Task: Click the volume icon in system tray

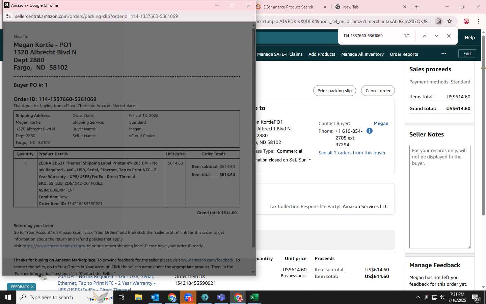Action: point(442,297)
